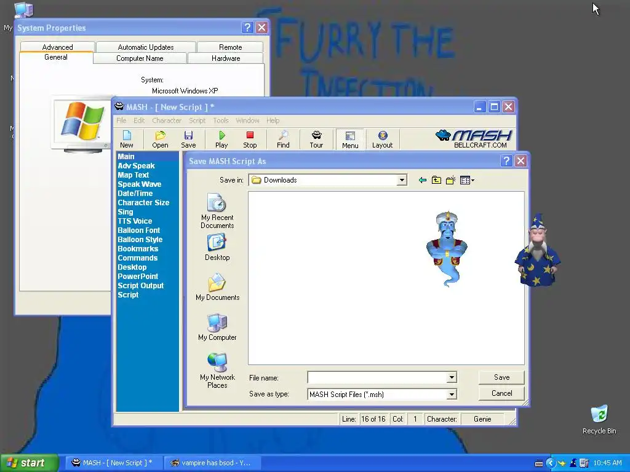Viewport: 630px width, 472px height.
Task: Click the System Properties help question-mark button
Action: 247,28
